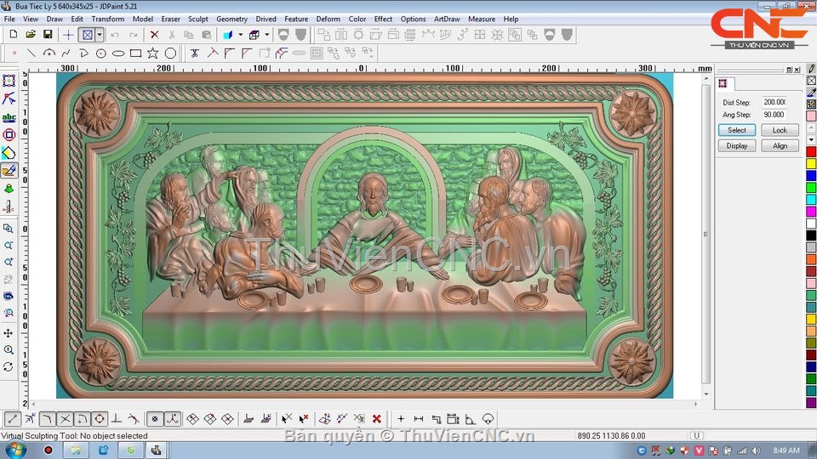Click the virtual sculpting tool in left sidebar
This screenshot has width=817, height=459.
[x=9, y=171]
